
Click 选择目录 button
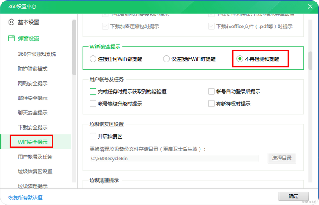(x=282, y=158)
